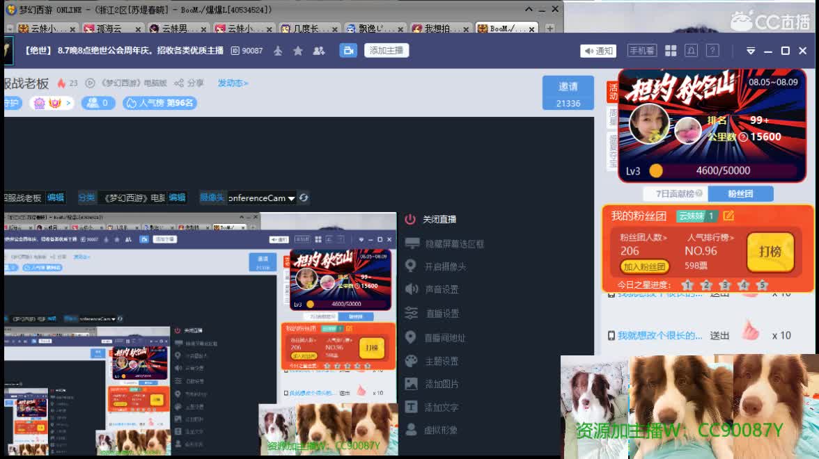This screenshot has height=459, width=819.
Task: Click star number 5 in 今日之星进度
Action: pyautogui.click(x=762, y=285)
